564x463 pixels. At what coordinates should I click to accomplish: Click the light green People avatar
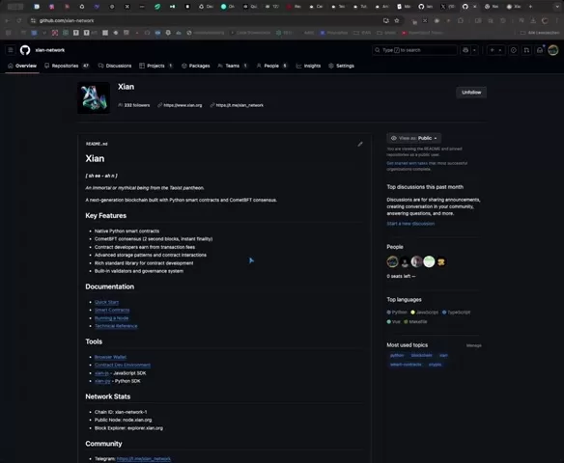click(429, 261)
